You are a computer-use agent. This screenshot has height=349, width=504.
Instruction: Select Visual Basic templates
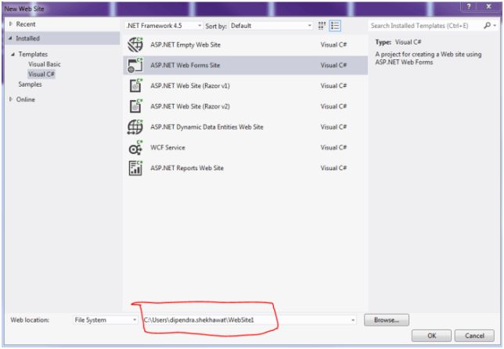coord(45,64)
